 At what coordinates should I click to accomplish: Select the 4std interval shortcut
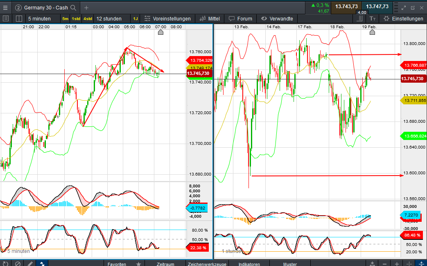pyautogui.click(x=88, y=19)
